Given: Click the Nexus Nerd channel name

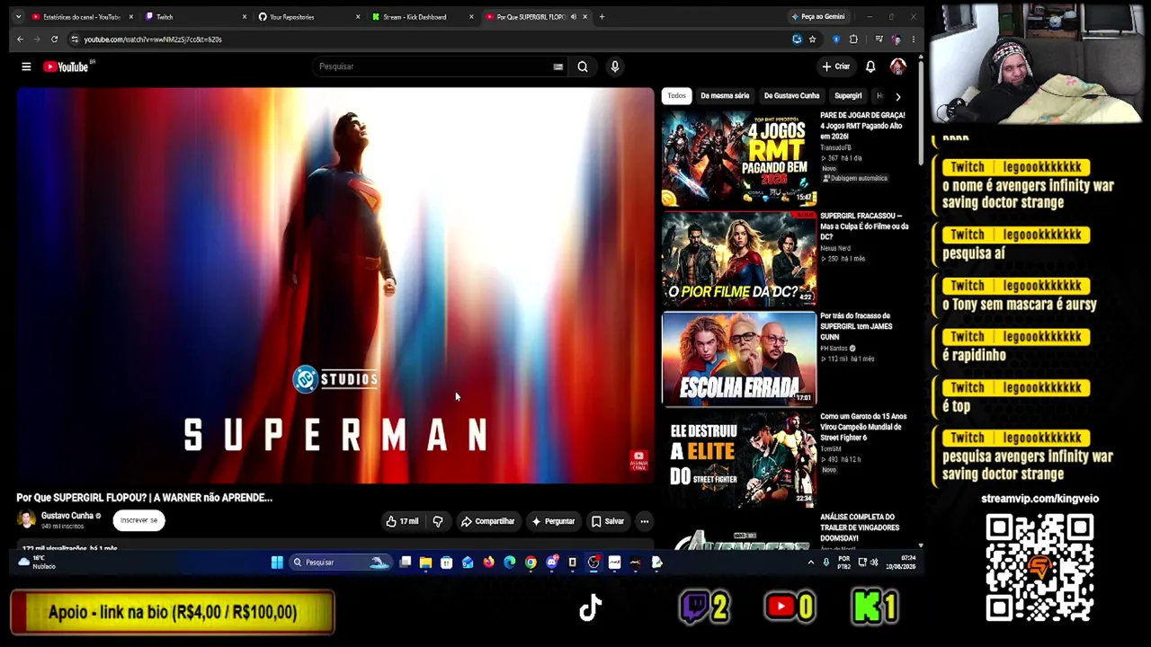Looking at the screenshot, I should coord(835,248).
